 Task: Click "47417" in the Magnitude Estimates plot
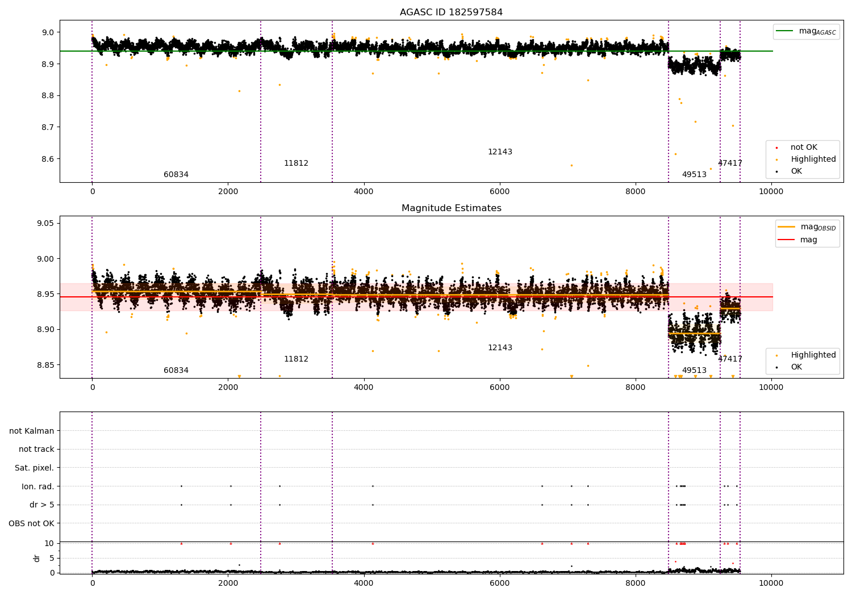[x=730, y=359]
